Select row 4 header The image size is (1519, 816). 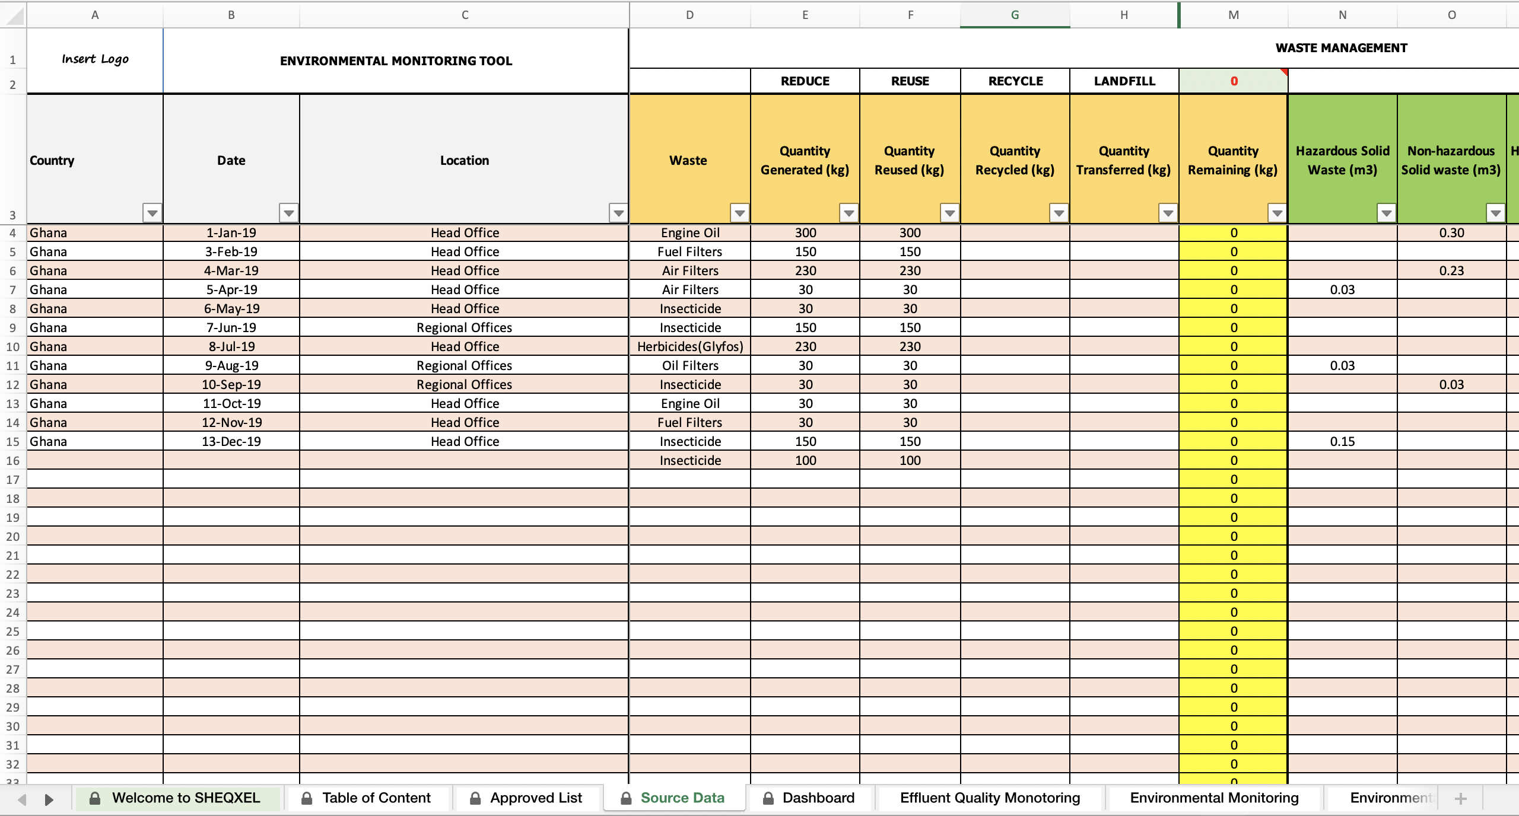[12, 233]
